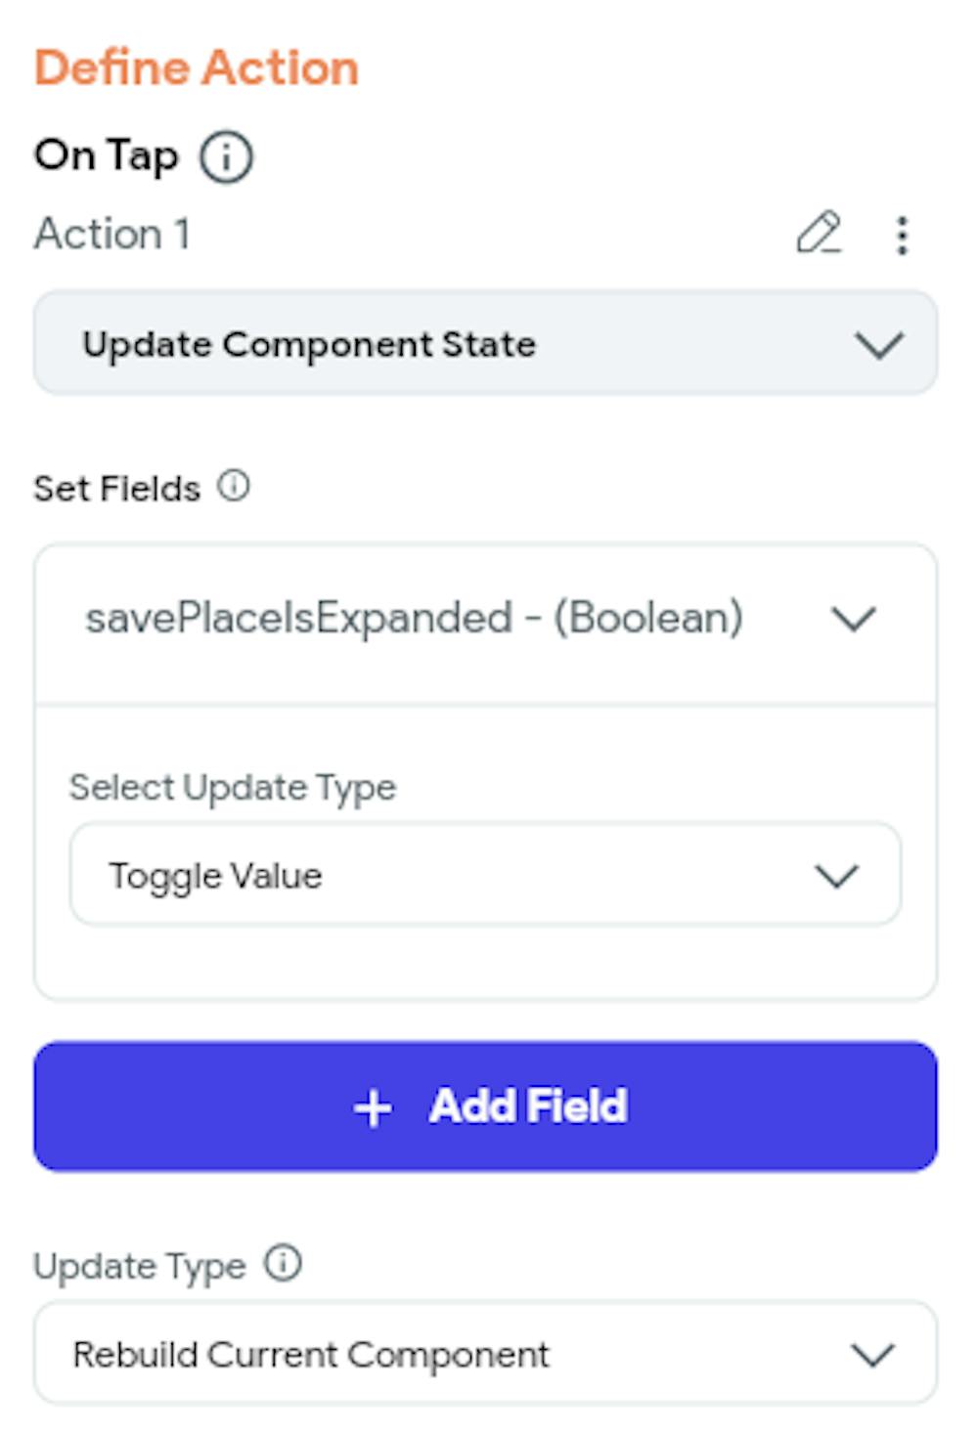Click the Set Fields label
This screenshot has height=1433, width=978.
coord(116,488)
